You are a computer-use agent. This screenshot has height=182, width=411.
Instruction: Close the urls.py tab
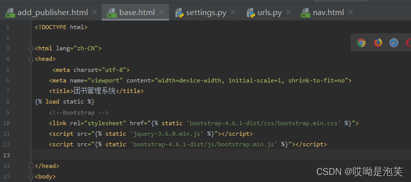[x=288, y=12]
